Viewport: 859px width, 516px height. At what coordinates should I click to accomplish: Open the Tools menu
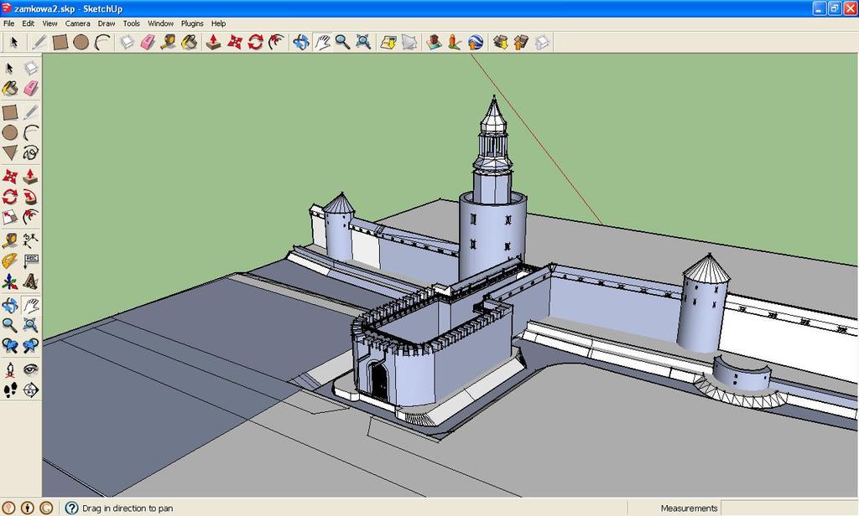coord(131,23)
